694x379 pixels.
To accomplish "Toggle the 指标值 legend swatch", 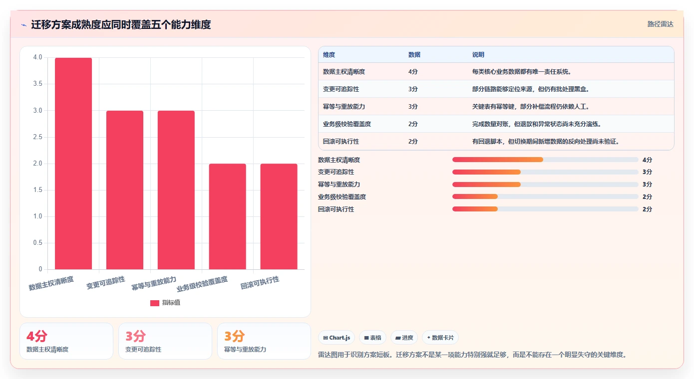I will 155,303.
